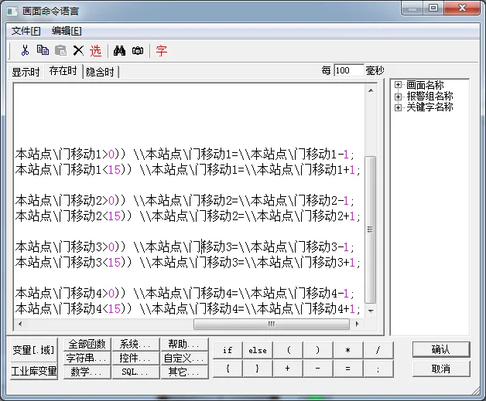Open the 帮助... button
The height and width of the screenshot is (401, 486).
[184, 344]
